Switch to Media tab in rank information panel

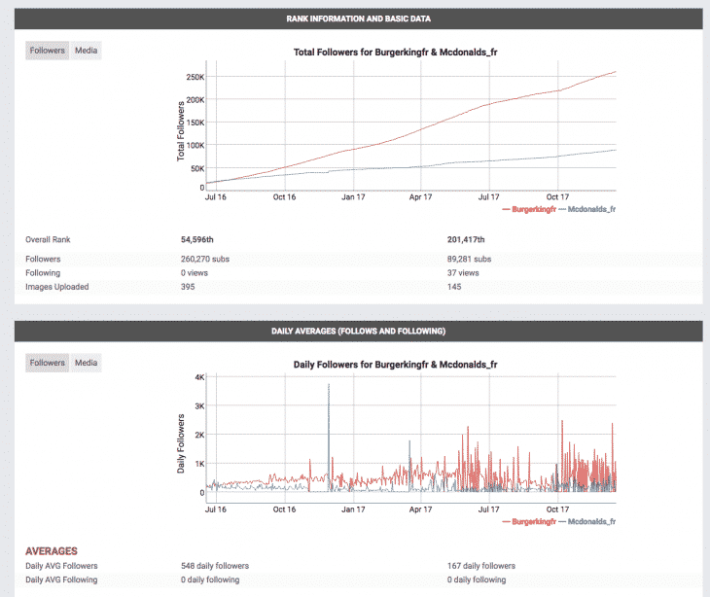coord(86,51)
